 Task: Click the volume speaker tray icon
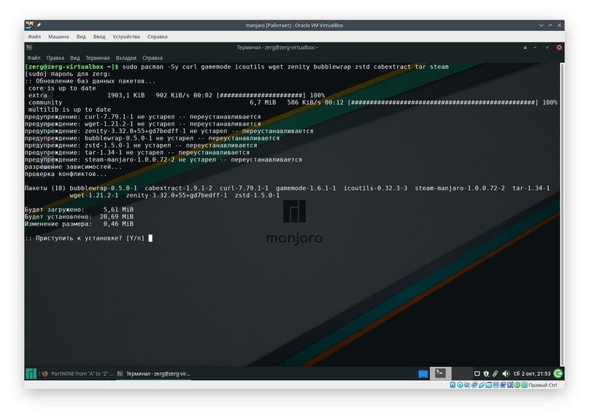tap(506, 373)
